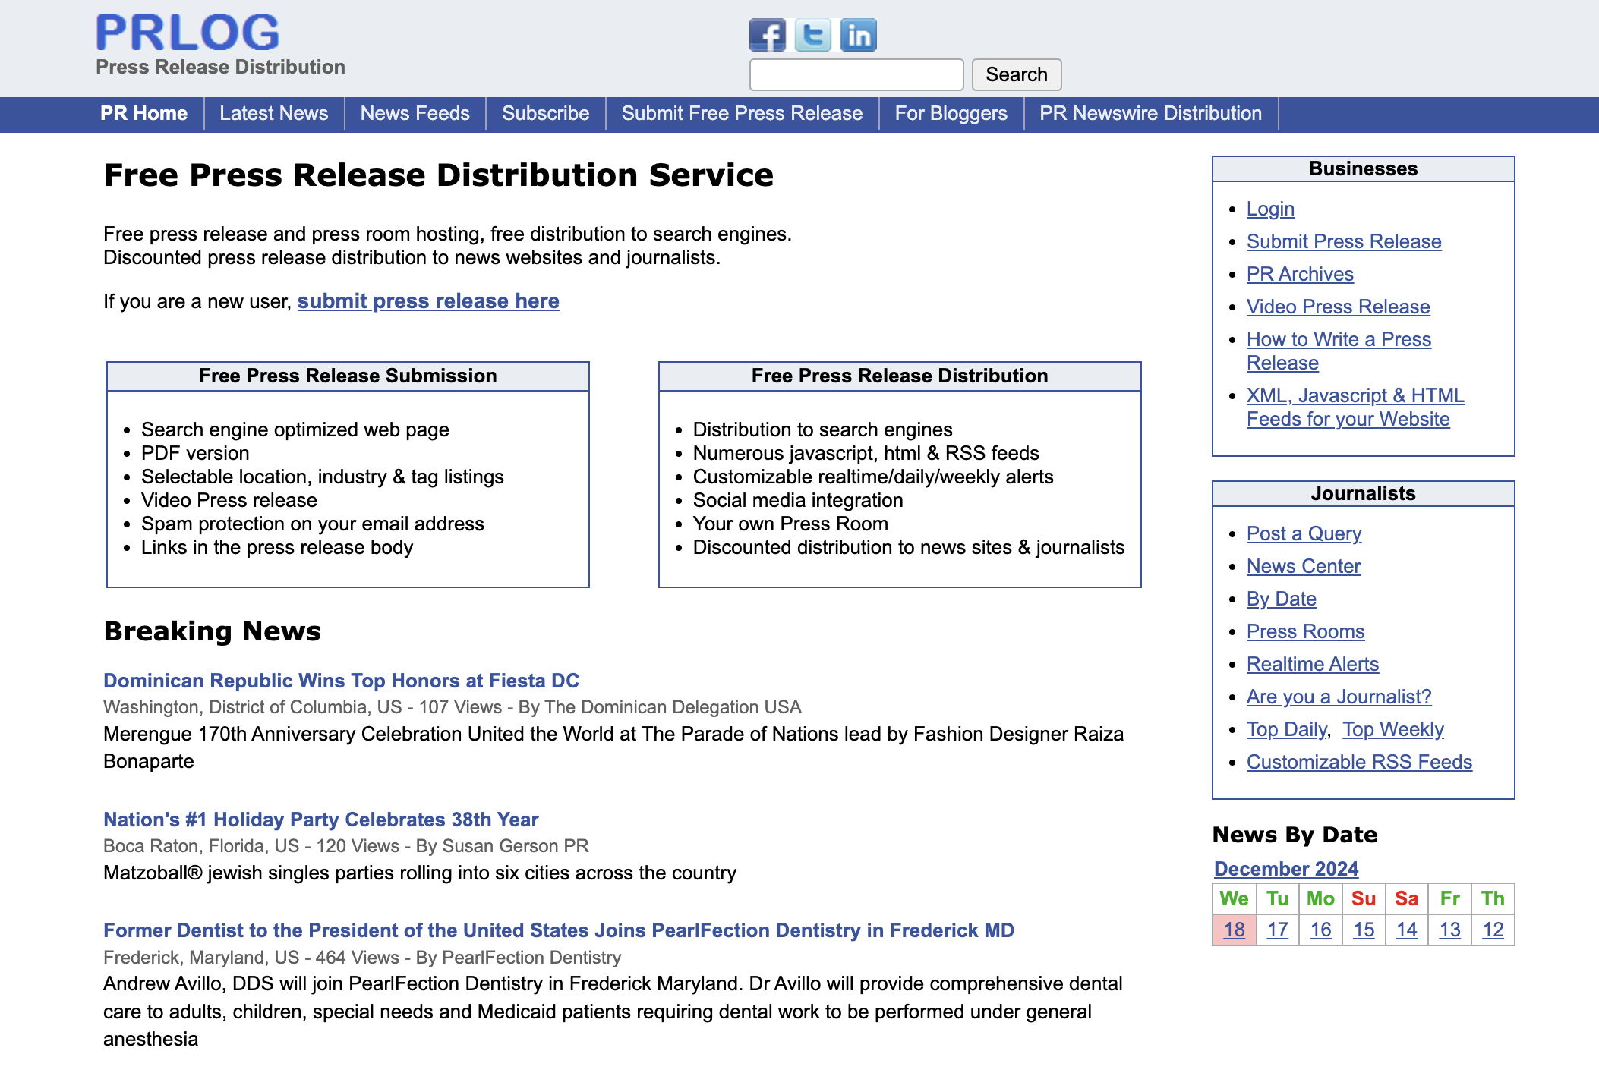Open the Press Rooms link
This screenshot has height=1076, width=1599.
pos(1305,631)
